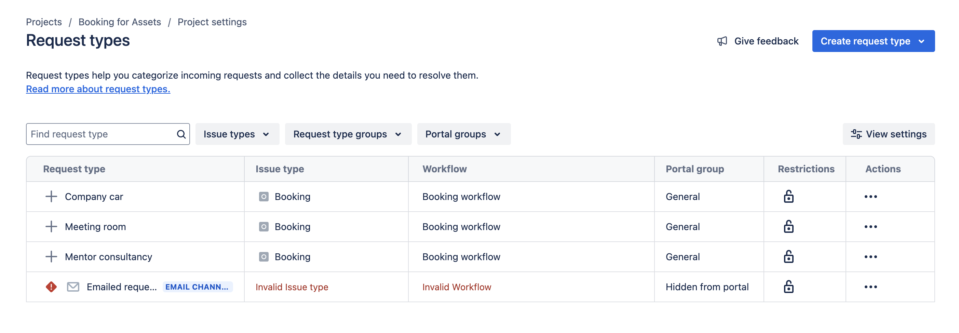959x333 pixels.
Task: Open the Mentor consultancy request type
Action: [108, 257]
